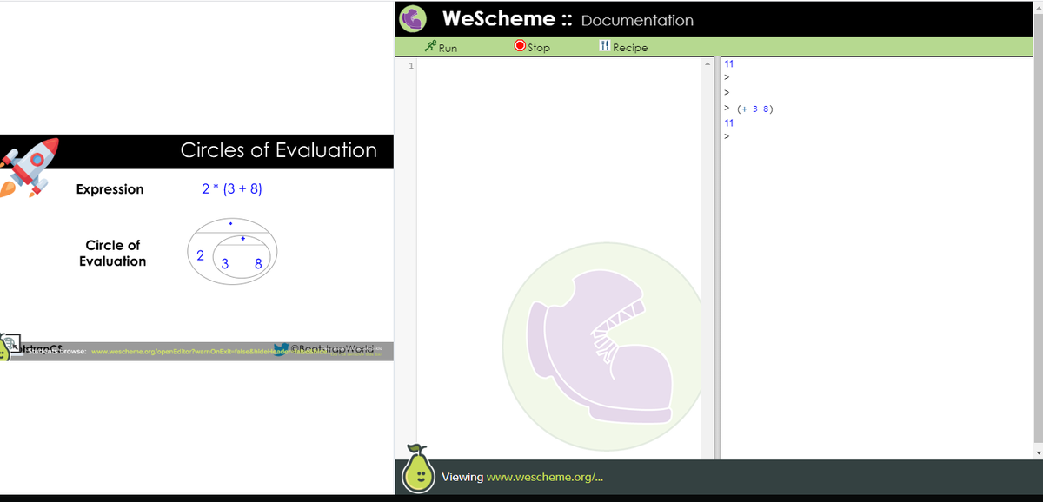Click the number 3 in the inner circle
The height and width of the screenshot is (502, 1043).
[x=225, y=263]
